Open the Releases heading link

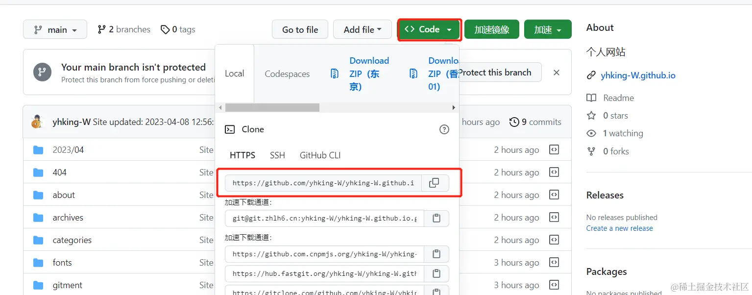(x=605, y=195)
